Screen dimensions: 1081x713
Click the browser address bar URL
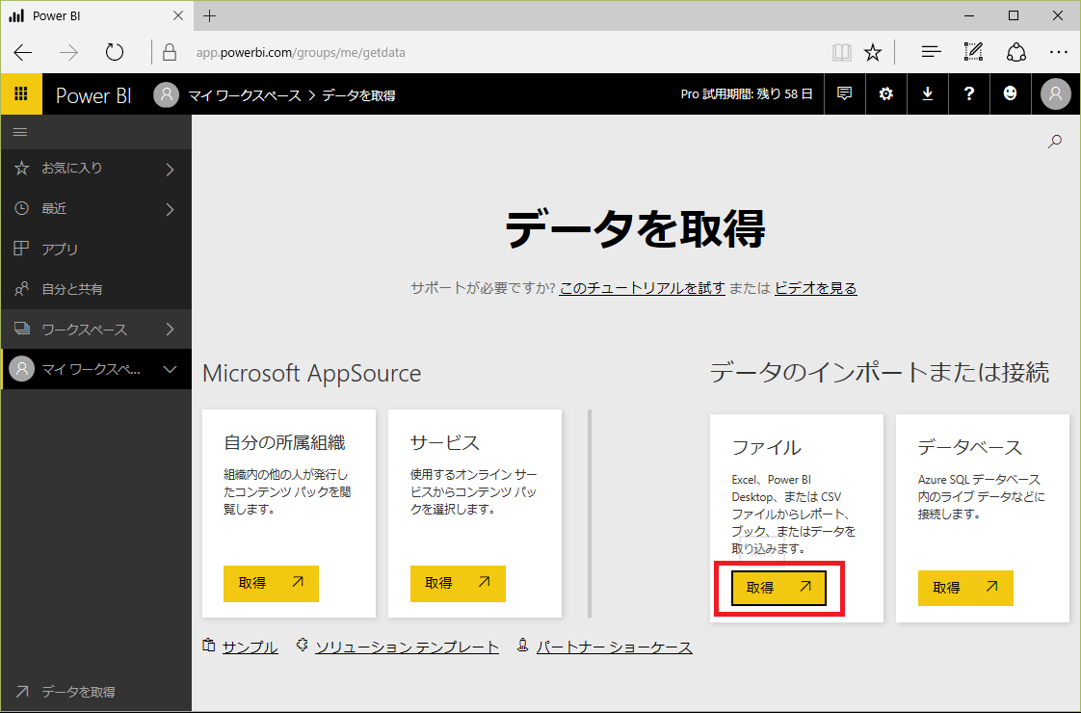pyautogui.click(x=301, y=52)
